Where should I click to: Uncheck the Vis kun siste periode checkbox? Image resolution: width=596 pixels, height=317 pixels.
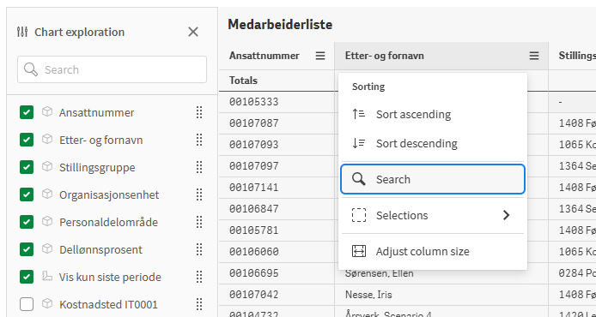point(27,277)
